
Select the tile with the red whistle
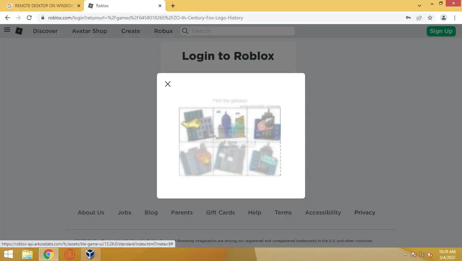pos(264,125)
